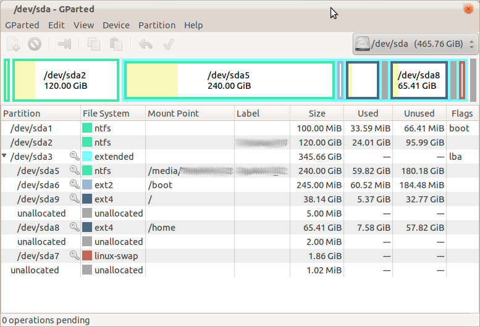Click the Resize/Move toolbar icon

65,44
